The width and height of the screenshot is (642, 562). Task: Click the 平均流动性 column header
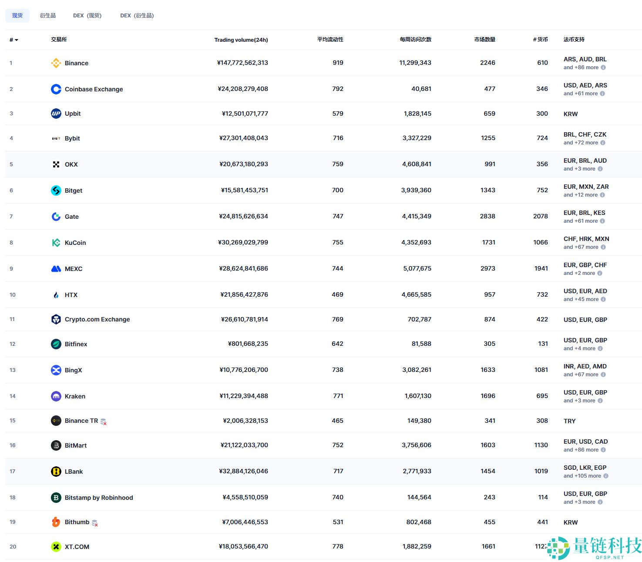[330, 40]
